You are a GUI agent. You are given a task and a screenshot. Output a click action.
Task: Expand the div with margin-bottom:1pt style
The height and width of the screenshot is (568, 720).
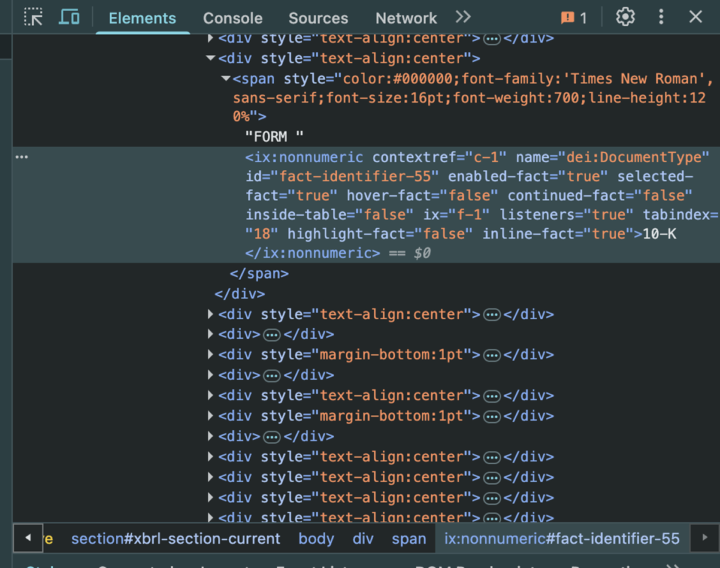pyautogui.click(x=210, y=355)
